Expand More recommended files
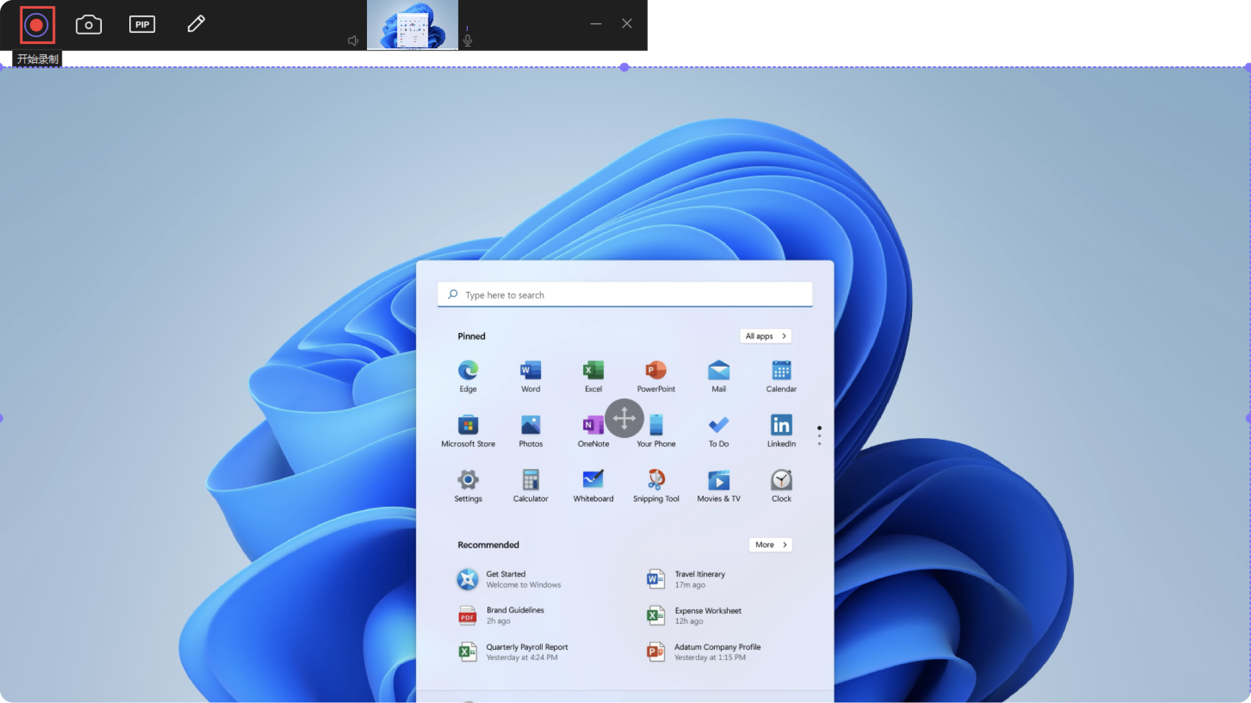 [x=770, y=544]
